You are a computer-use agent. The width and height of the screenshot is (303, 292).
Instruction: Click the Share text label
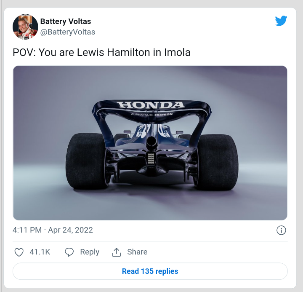(137, 252)
